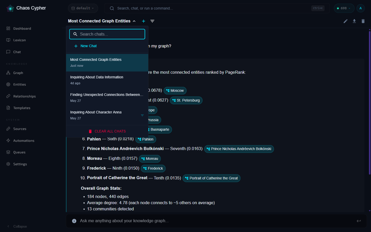Click the send message arrow icon
371x232 pixels.
[359, 221]
